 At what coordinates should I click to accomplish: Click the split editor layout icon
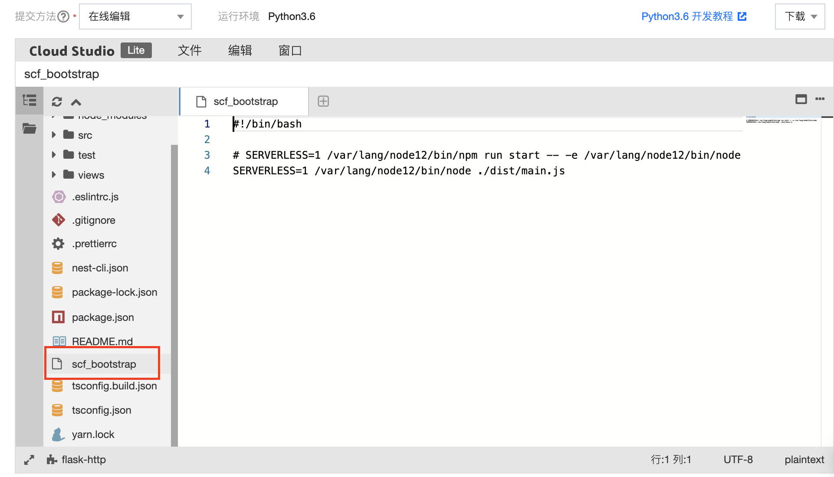[801, 101]
